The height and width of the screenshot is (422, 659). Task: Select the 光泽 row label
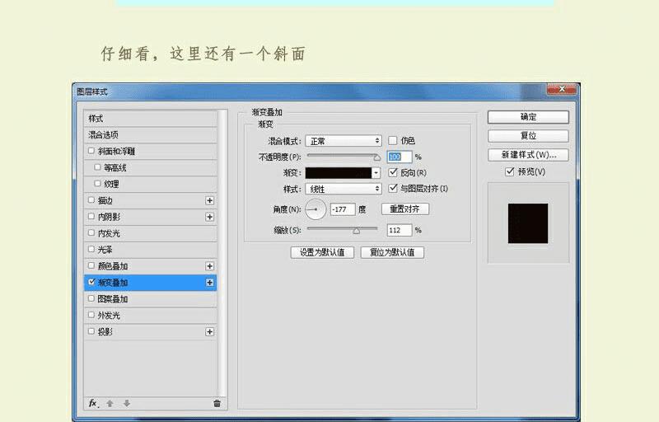[105, 250]
